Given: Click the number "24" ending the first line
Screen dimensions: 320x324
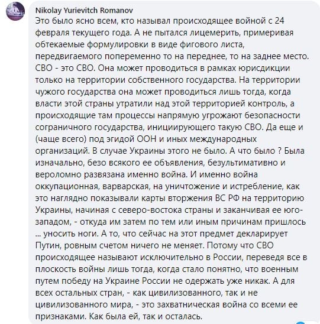Looking at the screenshot, I should pyautogui.click(x=279, y=21).
